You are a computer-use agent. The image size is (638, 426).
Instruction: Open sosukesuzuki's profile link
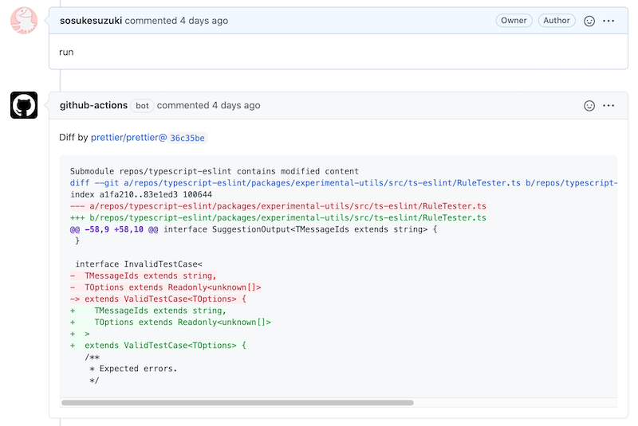(91, 21)
